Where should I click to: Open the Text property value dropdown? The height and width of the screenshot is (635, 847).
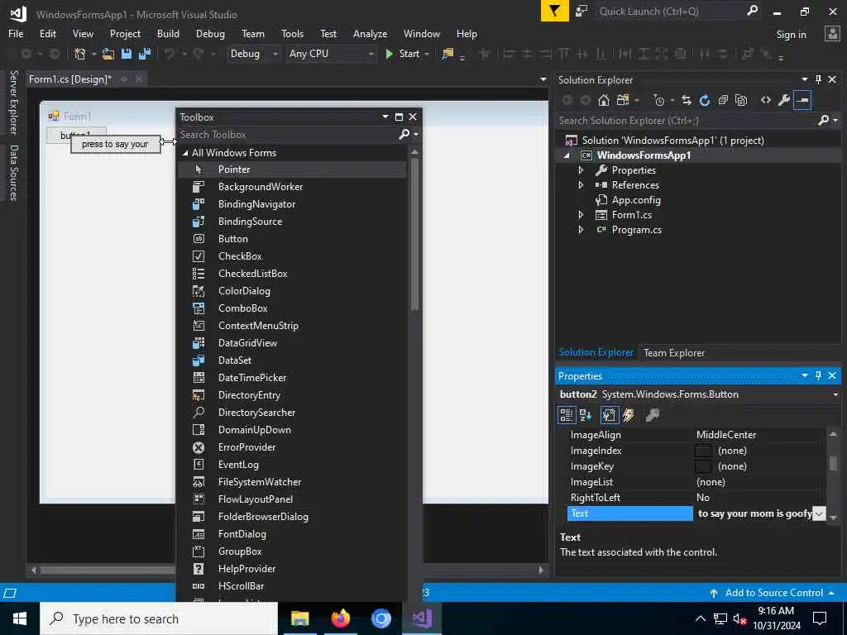819,513
